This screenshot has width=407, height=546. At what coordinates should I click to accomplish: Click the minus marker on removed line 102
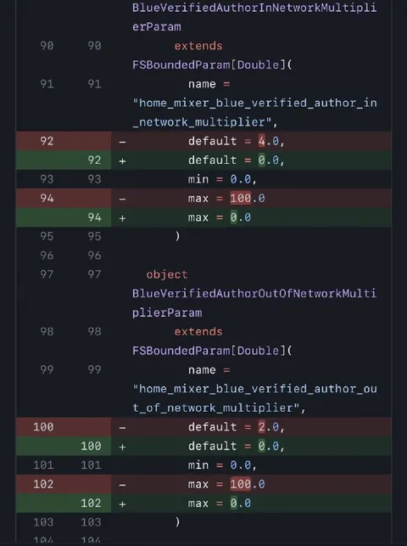pyautogui.click(x=122, y=485)
